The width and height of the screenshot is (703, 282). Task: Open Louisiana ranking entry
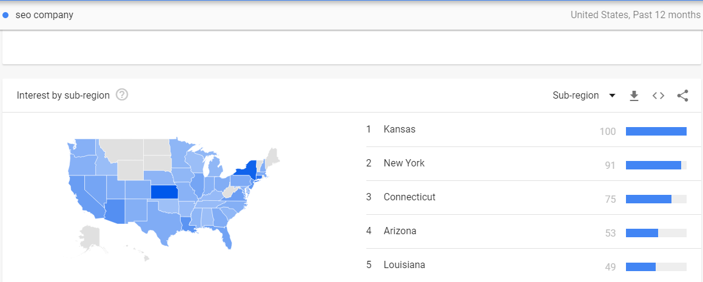405,265
